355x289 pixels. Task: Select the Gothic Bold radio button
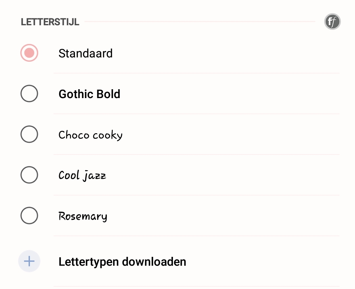[29, 93]
